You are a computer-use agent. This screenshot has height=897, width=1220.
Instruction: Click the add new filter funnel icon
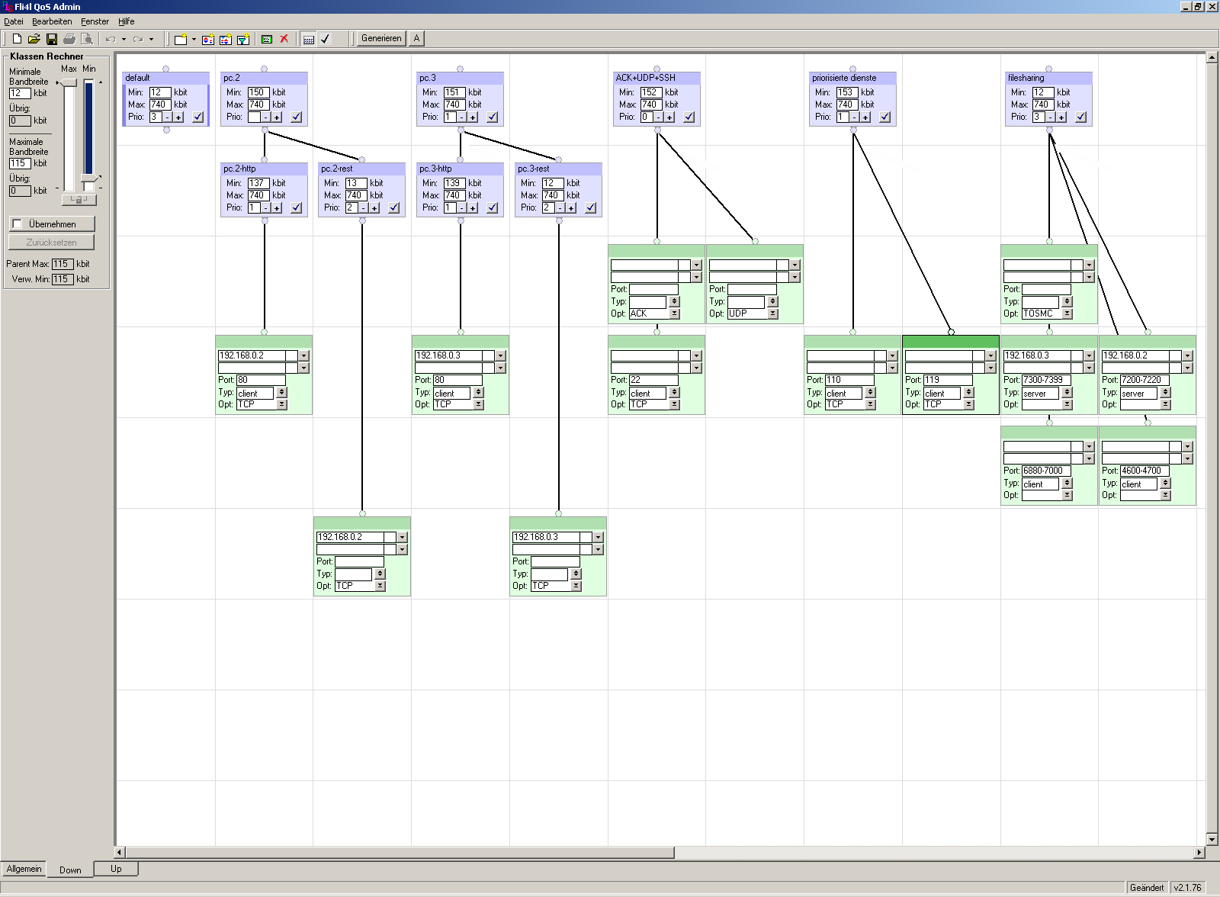[x=242, y=39]
